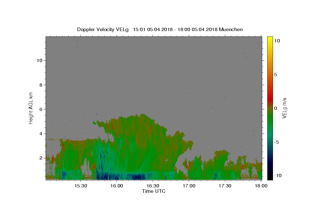Viewport: 324px width, 216px height.
Task: Click the colorbar value -10
Action: tap(278, 175)
